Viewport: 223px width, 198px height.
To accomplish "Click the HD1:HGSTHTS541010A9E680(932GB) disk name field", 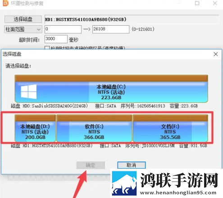I will pos(132,19).
